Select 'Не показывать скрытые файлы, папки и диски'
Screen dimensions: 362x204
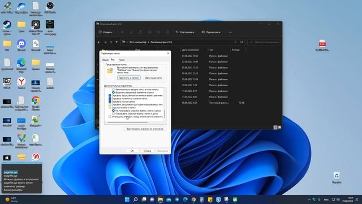coord(113,110)
